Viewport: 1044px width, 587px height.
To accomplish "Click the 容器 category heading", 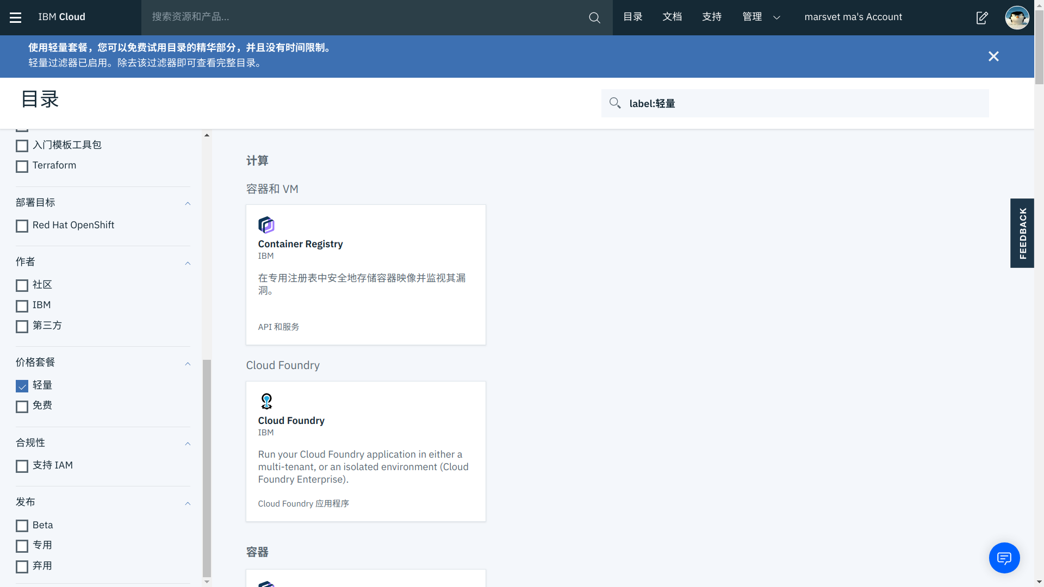I will (x=257, y=552).
